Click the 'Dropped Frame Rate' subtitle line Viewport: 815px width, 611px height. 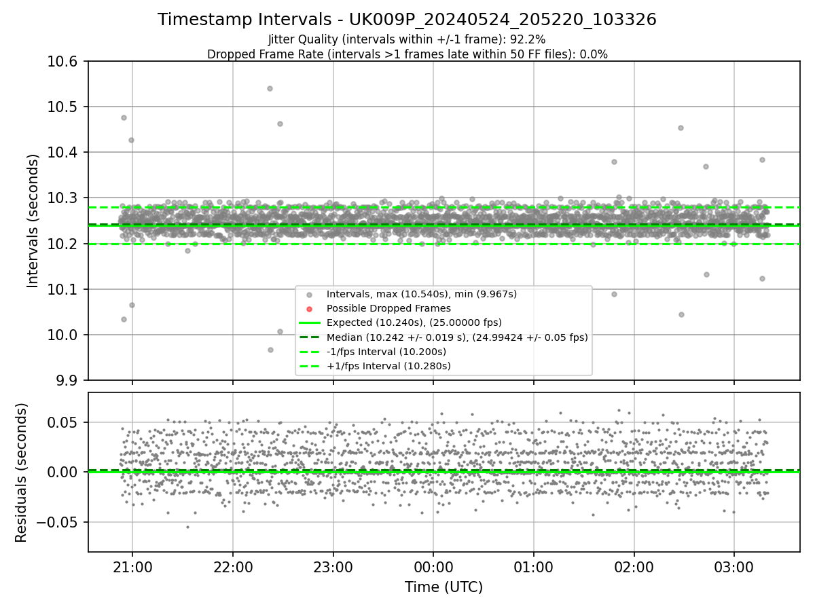(x=407, y=54)
